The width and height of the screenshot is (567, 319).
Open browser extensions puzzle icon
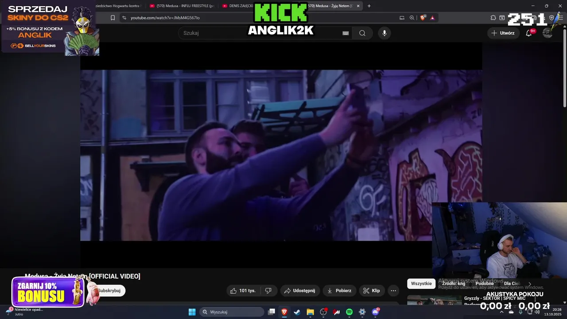pos(493,18)
